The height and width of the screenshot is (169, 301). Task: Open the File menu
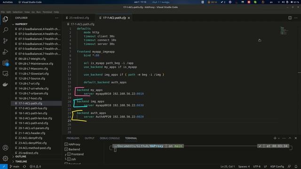coord(3,12)
